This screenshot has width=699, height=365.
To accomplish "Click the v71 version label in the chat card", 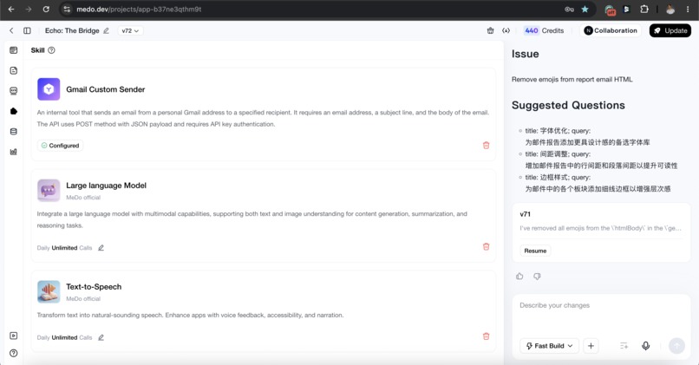I will [x=526, y=214].
